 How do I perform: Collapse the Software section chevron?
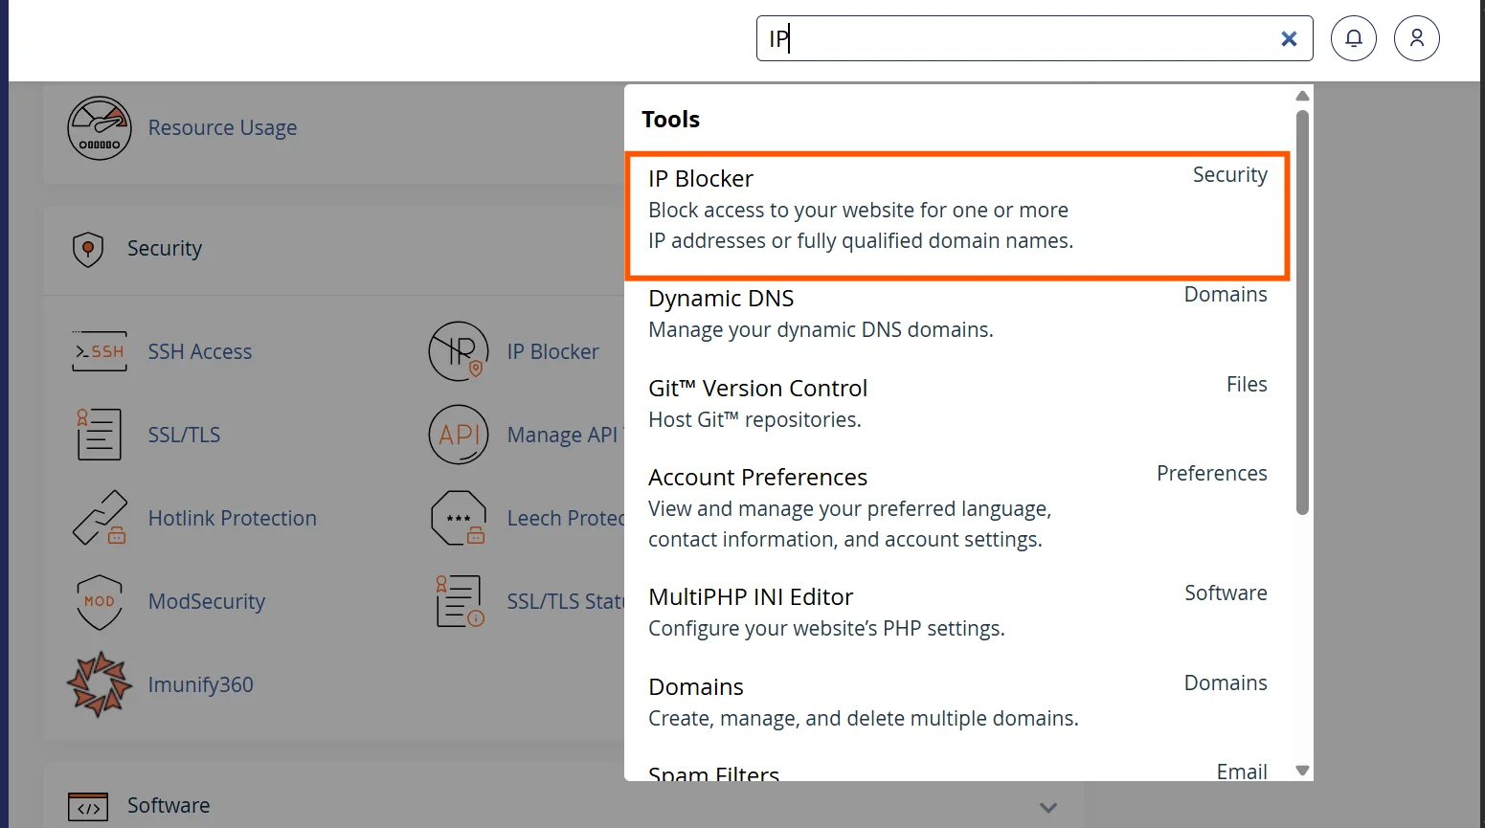click(x=1048, y=807)
